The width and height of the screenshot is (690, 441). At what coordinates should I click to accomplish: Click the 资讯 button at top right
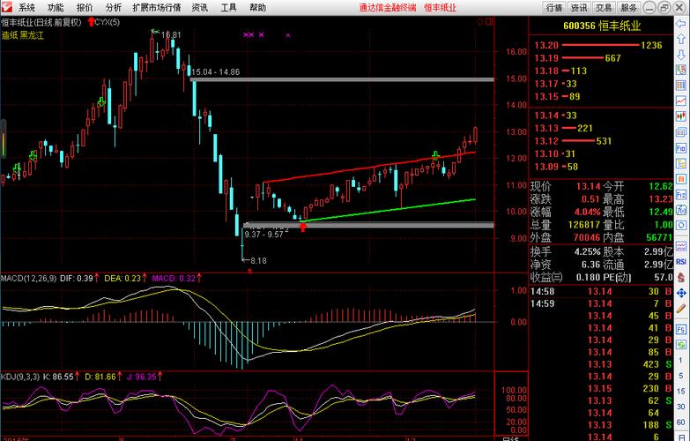[579, 7]
